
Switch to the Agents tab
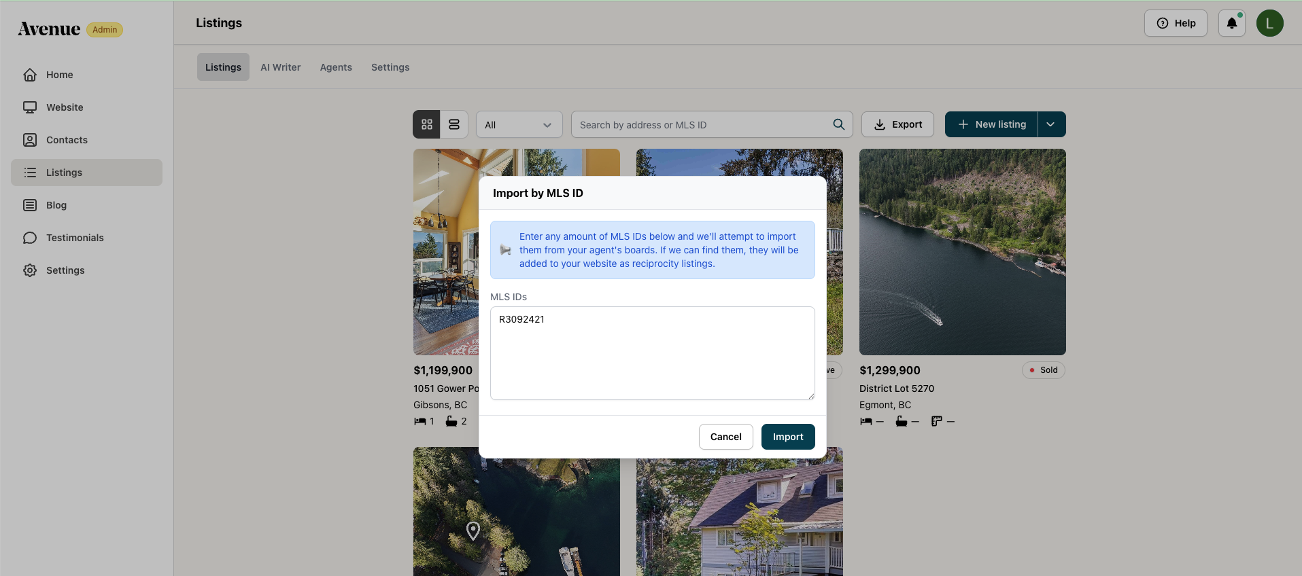pyautogui.click(x=336, y=67)
